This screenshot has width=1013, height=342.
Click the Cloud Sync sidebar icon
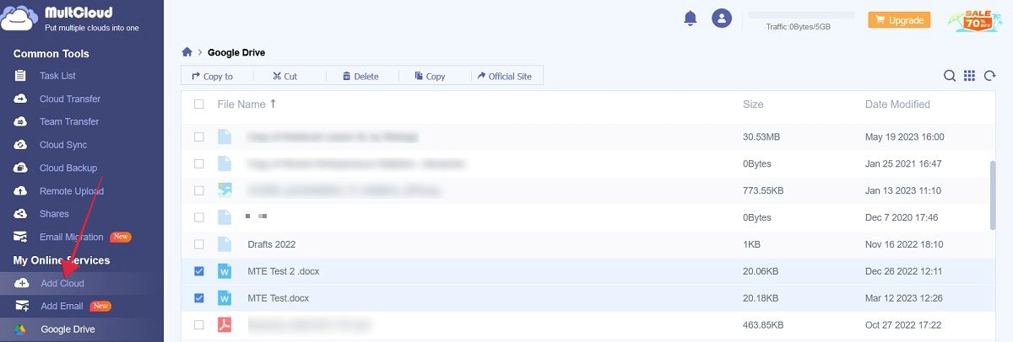tap(21, 145)
